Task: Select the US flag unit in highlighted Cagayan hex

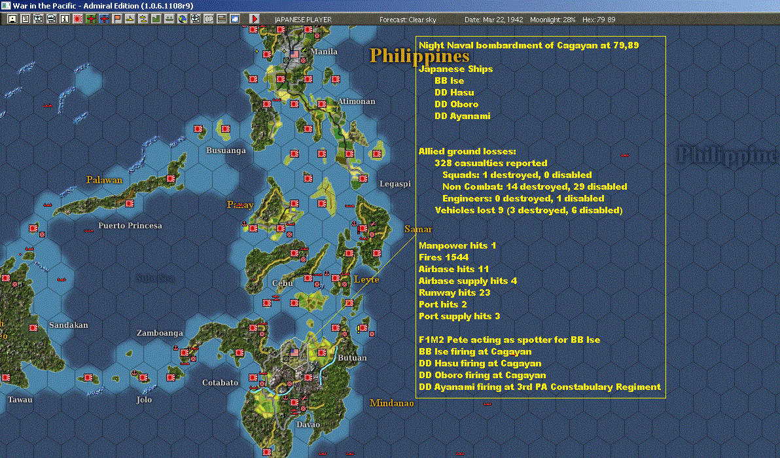Action: 294,353
